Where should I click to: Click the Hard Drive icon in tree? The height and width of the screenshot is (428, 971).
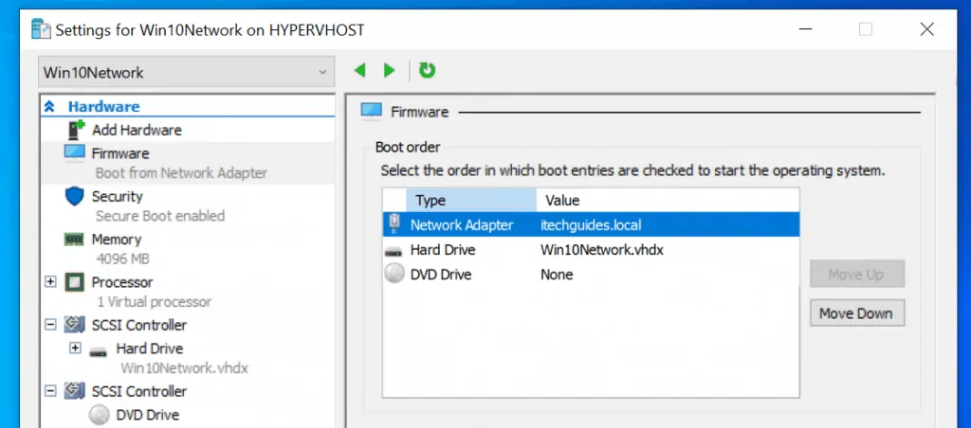pyautogui.click(x=98, y=352)
